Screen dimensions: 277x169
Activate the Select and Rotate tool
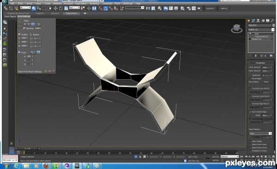(x=61, y=8)
